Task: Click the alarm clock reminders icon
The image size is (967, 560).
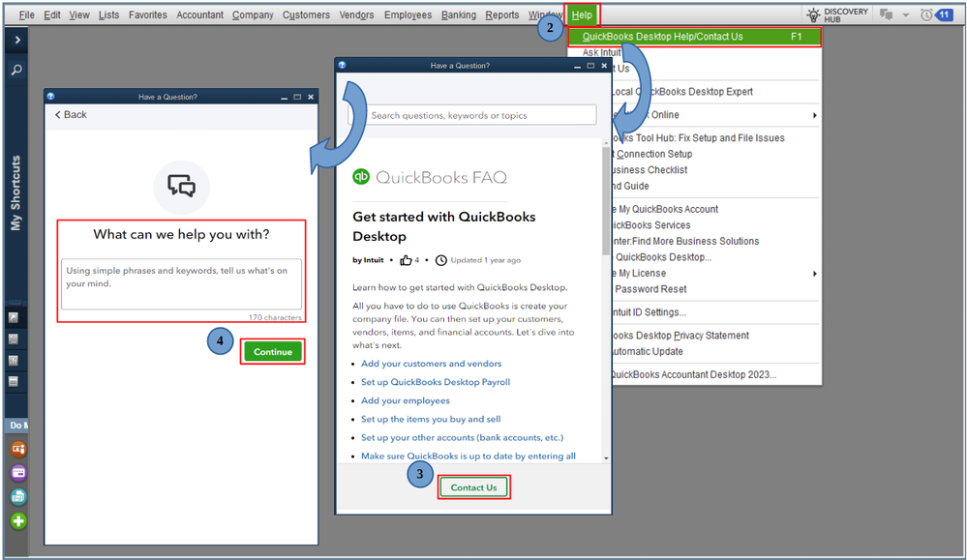Action: point(926,14)
